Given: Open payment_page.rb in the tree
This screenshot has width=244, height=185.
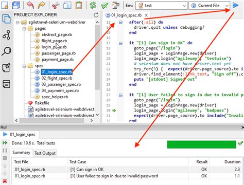Looking at the screenshot, I should (x=58, y=60).
